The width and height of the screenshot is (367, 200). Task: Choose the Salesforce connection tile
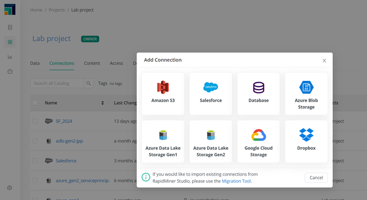coord(211,93)
